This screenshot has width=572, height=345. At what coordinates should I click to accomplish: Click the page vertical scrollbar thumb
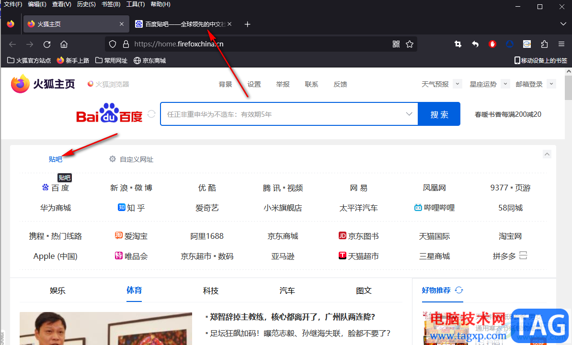[568, 88]
